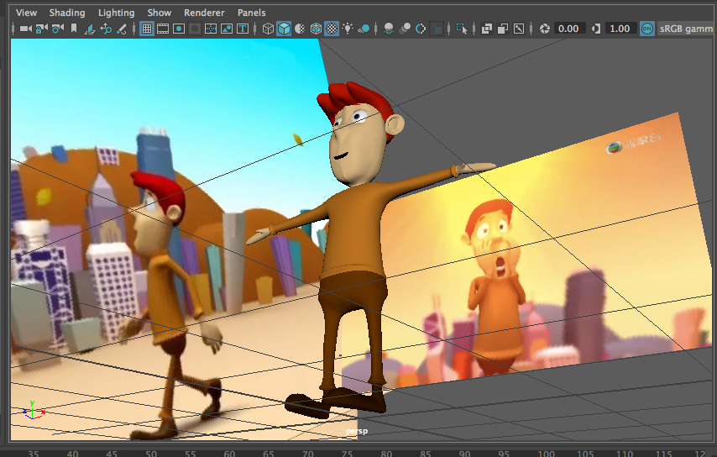Click the Isolate Select icon
The image size is (717, 457).
tap(462, 29)
